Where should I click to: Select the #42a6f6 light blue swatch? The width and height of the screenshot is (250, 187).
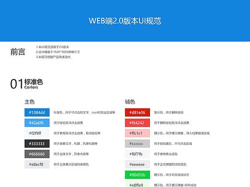[x=37, y=123]
